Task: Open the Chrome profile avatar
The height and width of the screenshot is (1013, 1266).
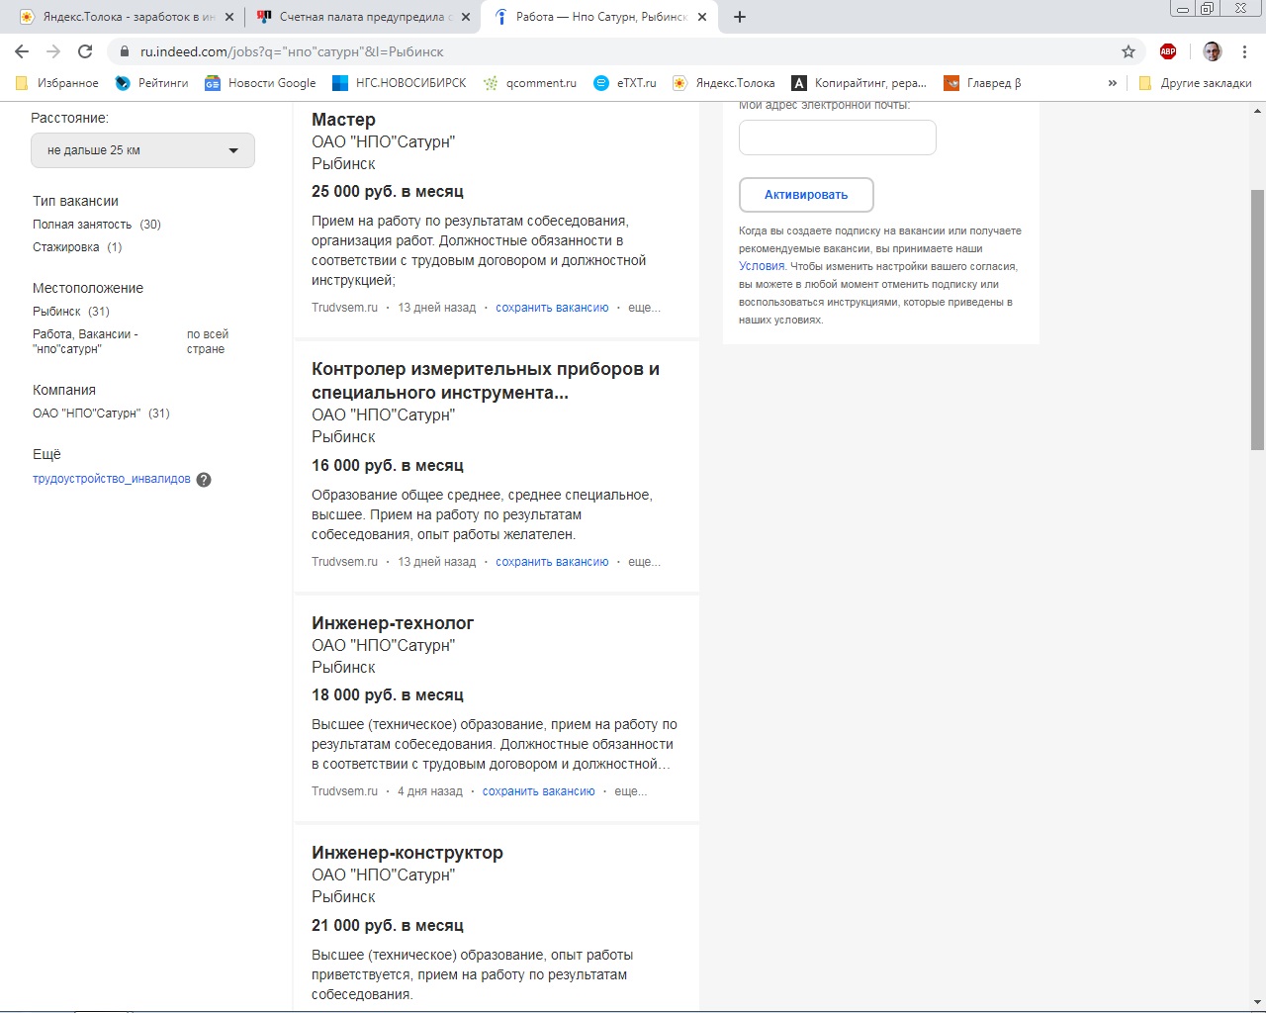Action: tap(1213, 51)
